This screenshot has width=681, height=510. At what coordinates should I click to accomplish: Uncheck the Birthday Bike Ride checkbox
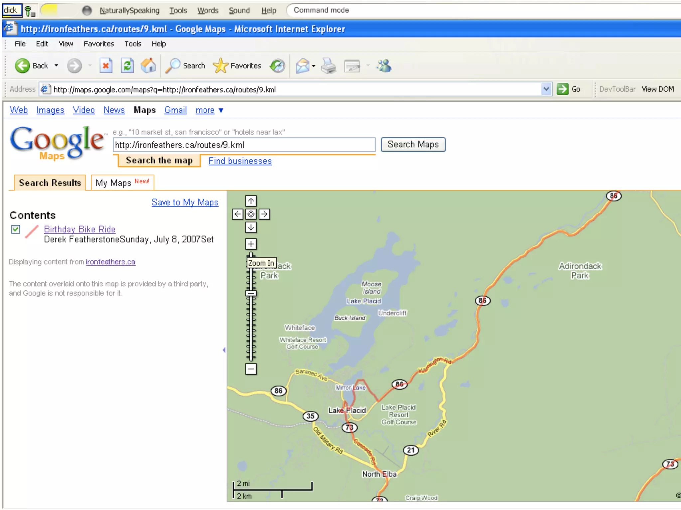pos(16,229)
